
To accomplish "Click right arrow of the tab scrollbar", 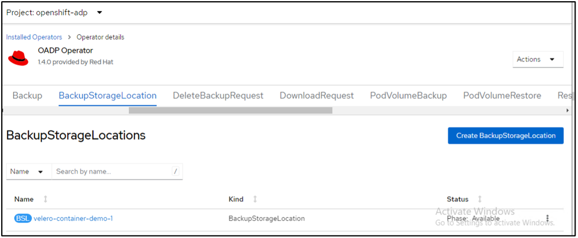I will [x=568, y=110].
